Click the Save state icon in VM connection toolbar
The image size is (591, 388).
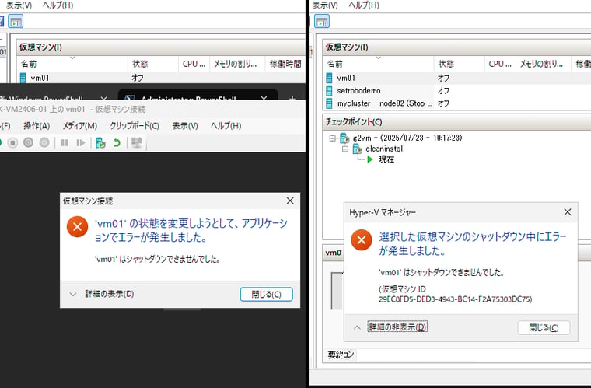44,143
